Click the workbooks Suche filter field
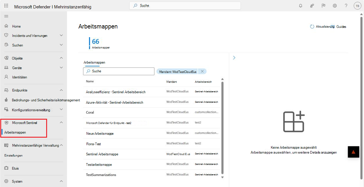This screenshot has width=364, height=187. coord(119,71)
